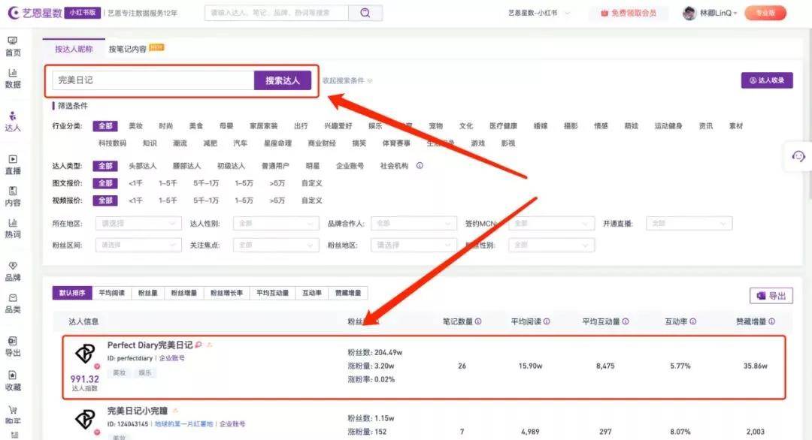Sort by 赞藏增量 tab
Image resolution: width=812 pixels, height=440 pixels.
pos(348,293)
